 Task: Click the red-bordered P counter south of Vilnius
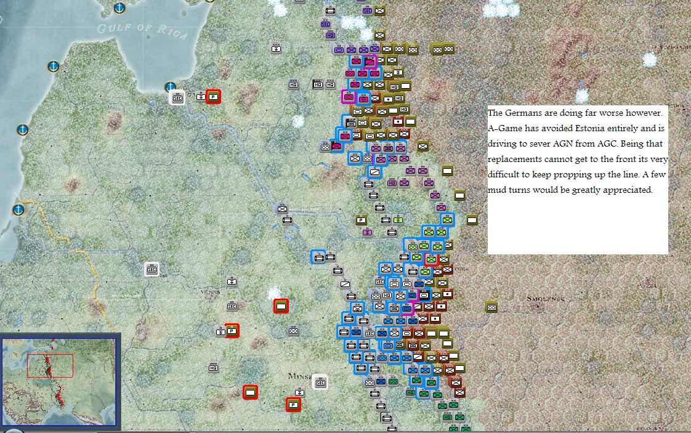[x=232, y=331]
